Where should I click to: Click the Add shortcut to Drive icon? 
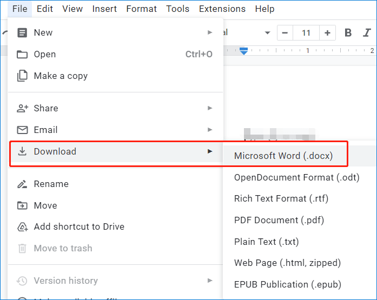pyautogui.click(x=23, y=226)
